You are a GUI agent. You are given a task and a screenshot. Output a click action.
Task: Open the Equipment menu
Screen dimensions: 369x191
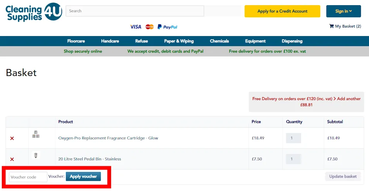click(x=255, y=41)
